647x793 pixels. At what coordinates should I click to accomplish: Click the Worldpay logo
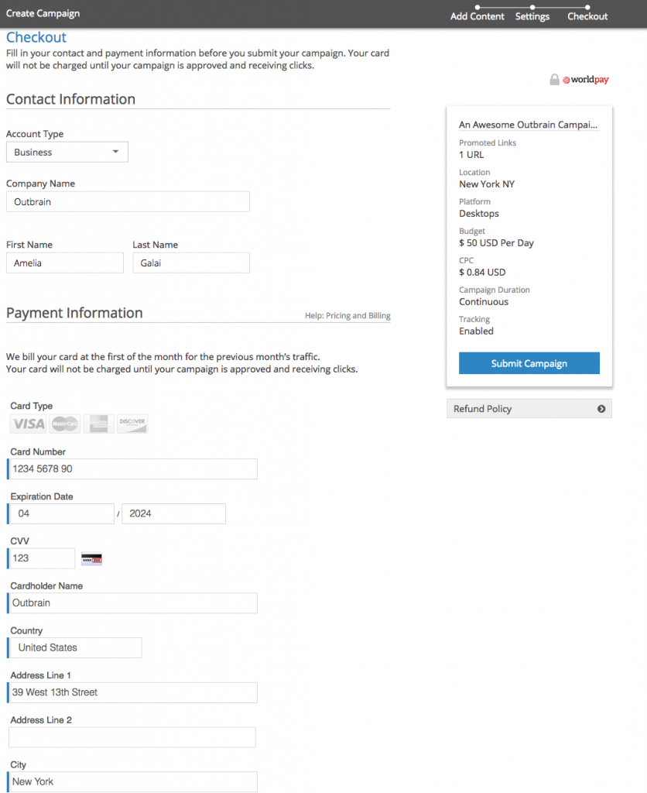[x=586, y=80]
